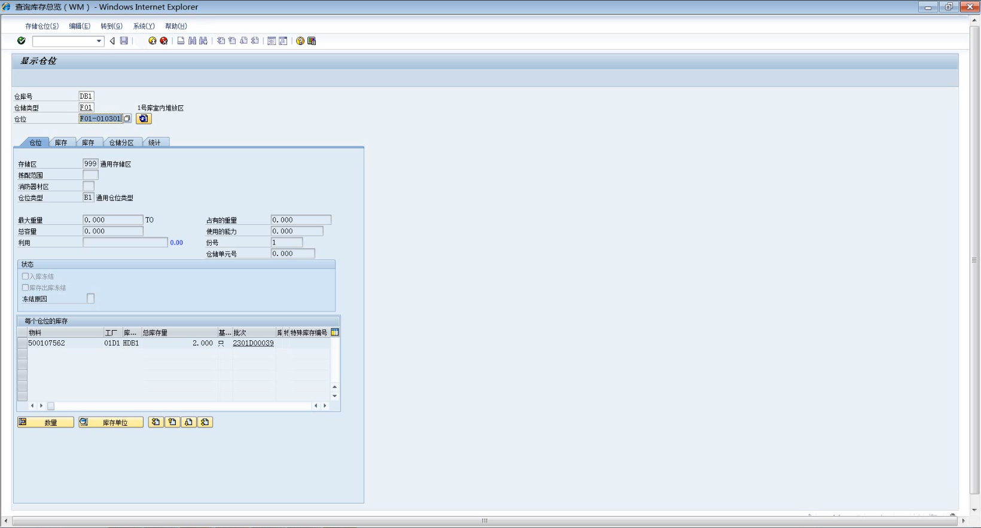Click the Save floppy disk icon
Viewport: 981px width, 528px height.
[124, 41]
